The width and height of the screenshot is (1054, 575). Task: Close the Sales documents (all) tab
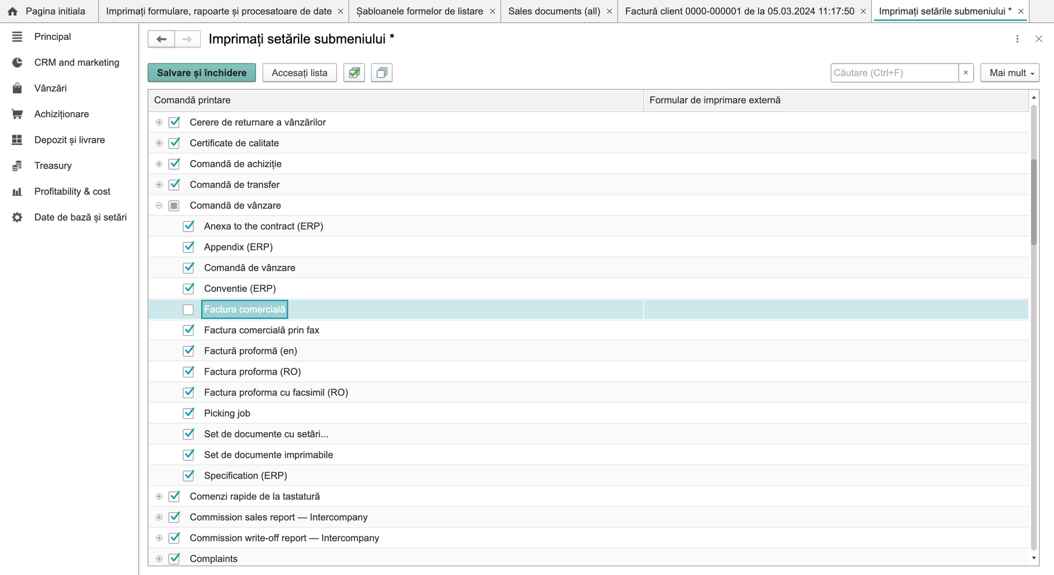pyautogui.click(x=609, y=11)
